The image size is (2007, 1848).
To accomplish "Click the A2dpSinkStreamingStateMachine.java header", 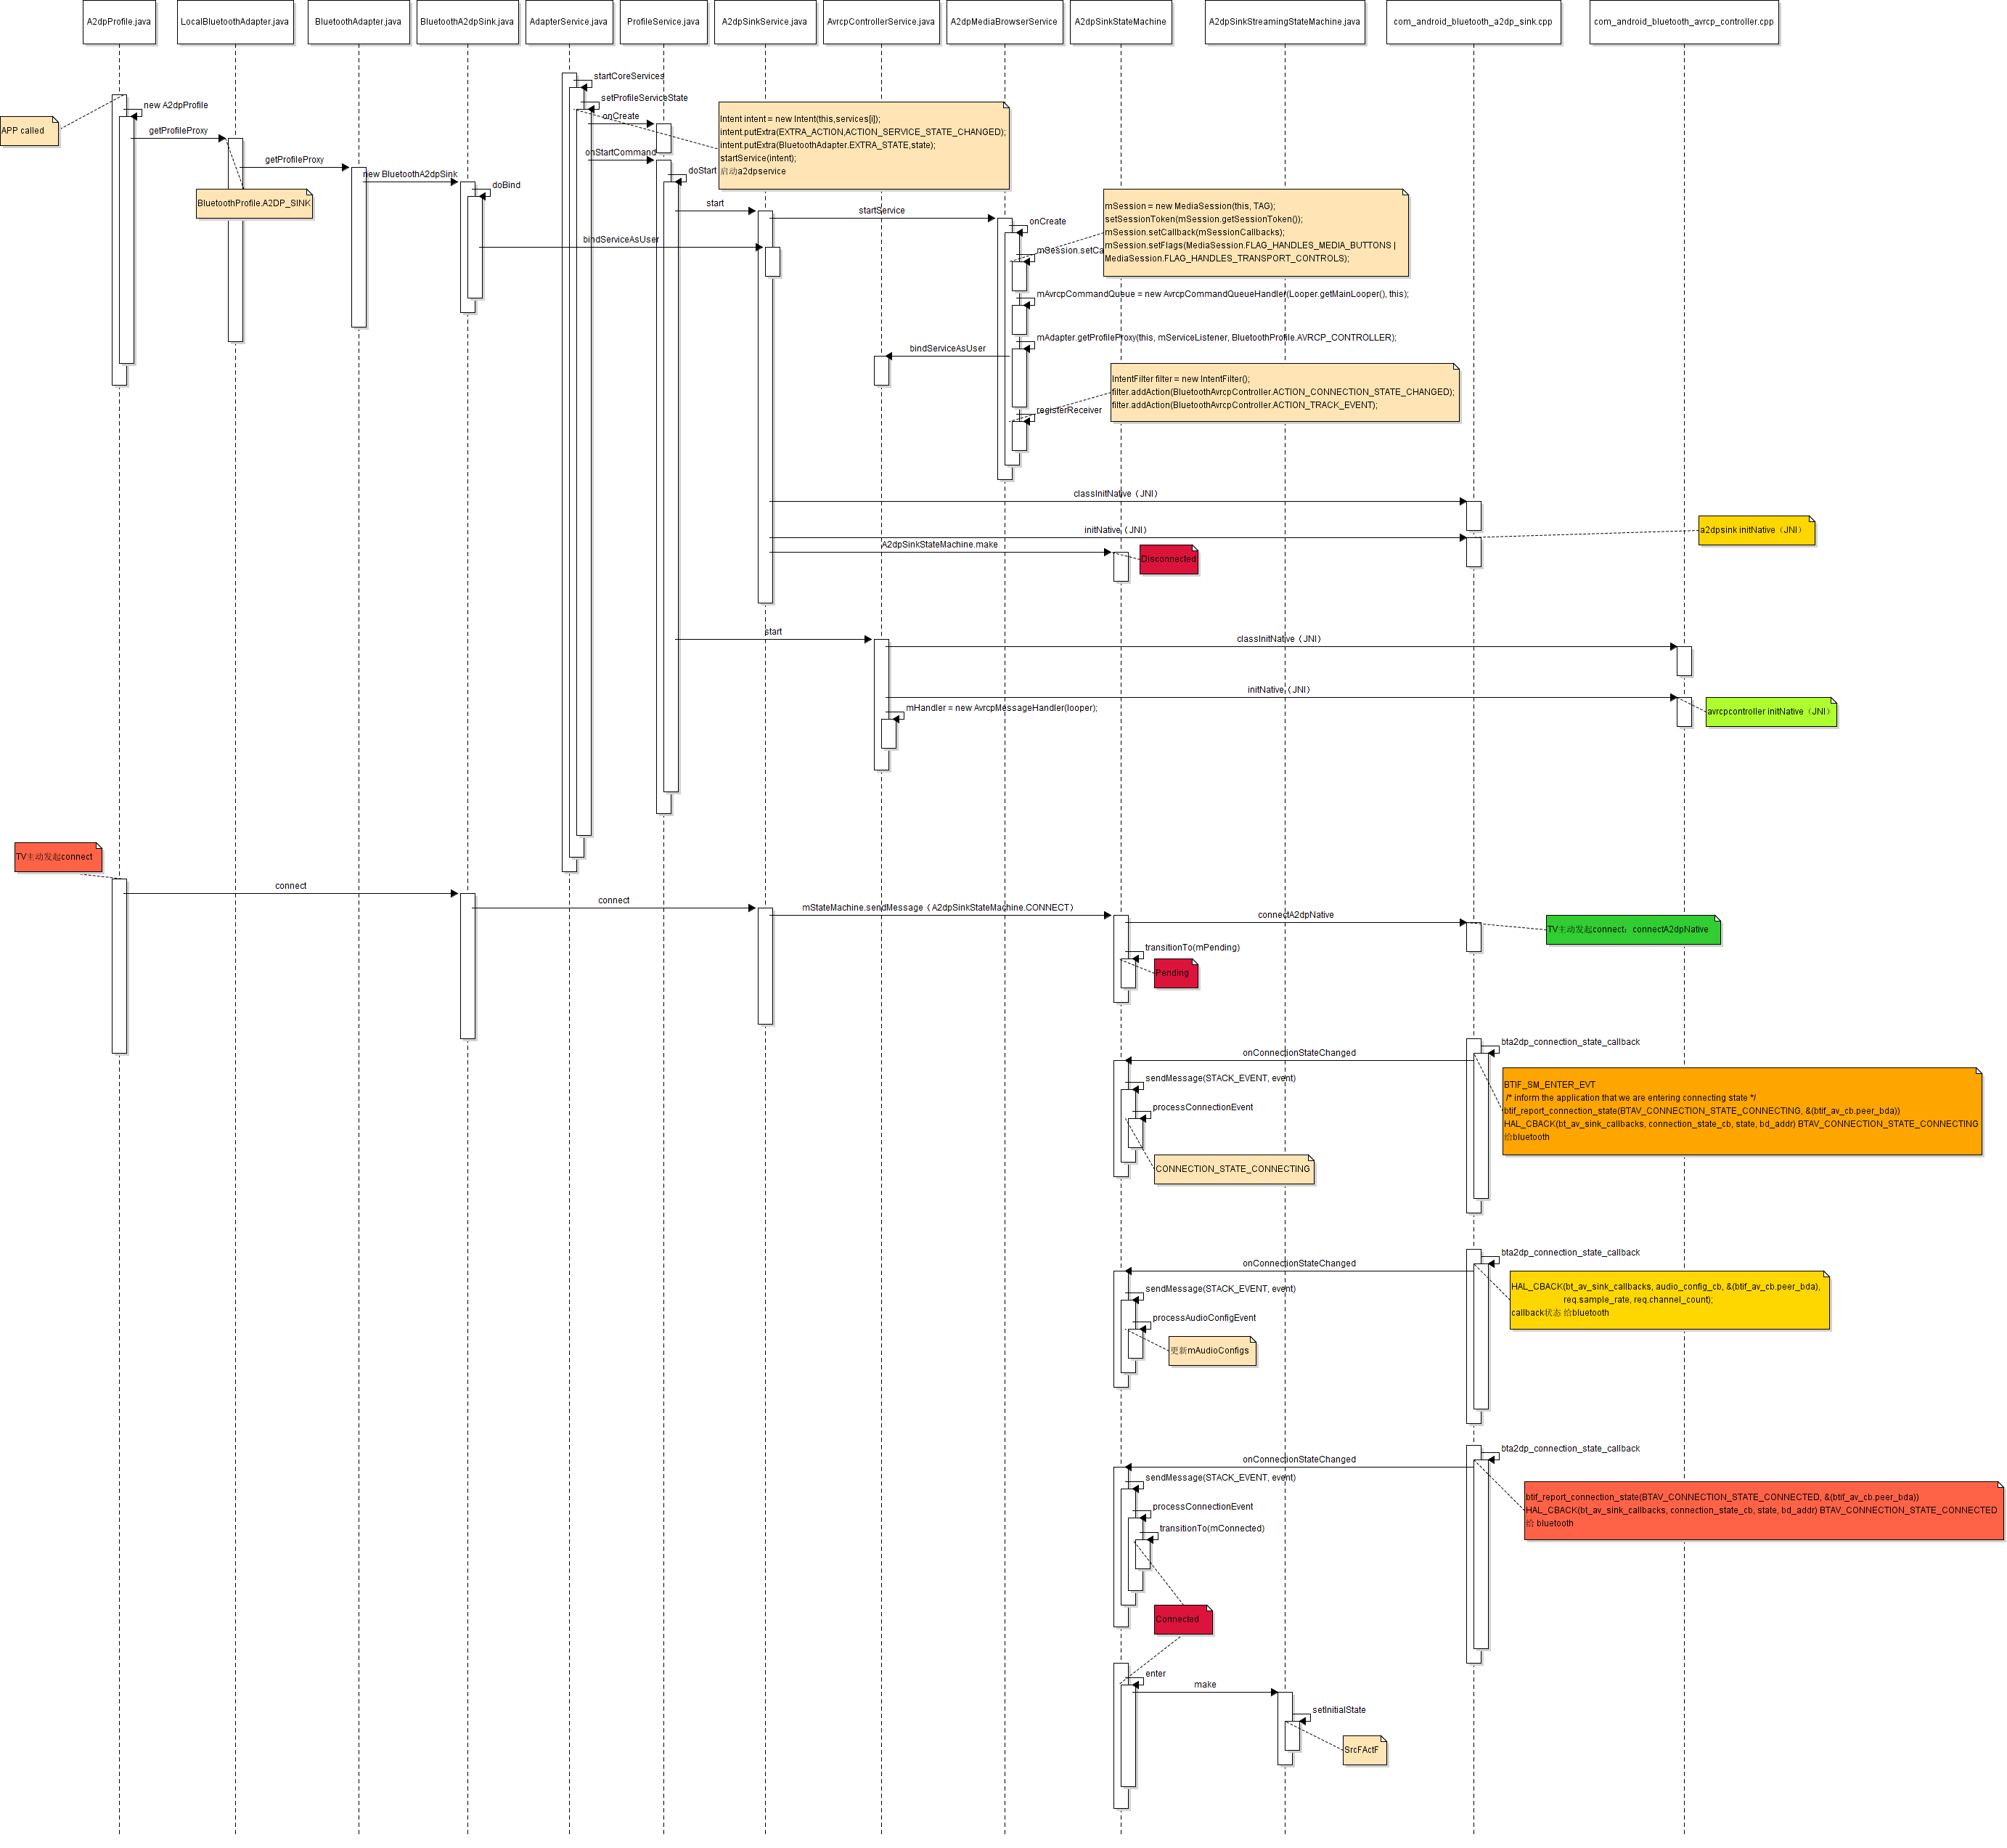I will tap(1284, 21).
